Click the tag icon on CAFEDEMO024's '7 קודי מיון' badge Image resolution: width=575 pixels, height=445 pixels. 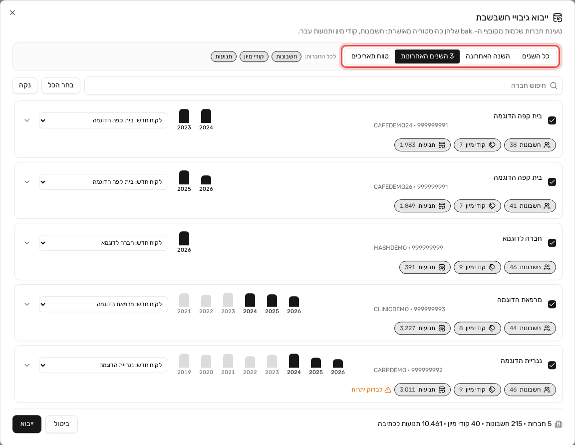coord(492,145)
